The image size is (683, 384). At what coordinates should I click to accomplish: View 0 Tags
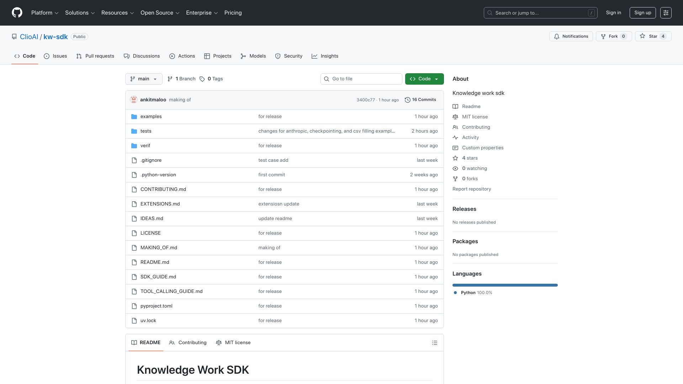[211, 79]
